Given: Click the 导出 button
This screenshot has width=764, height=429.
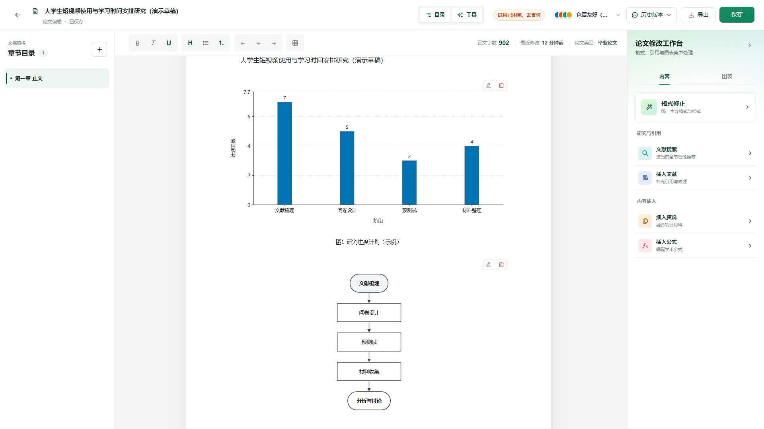Looking at the screenshot, I should (698, 15).
